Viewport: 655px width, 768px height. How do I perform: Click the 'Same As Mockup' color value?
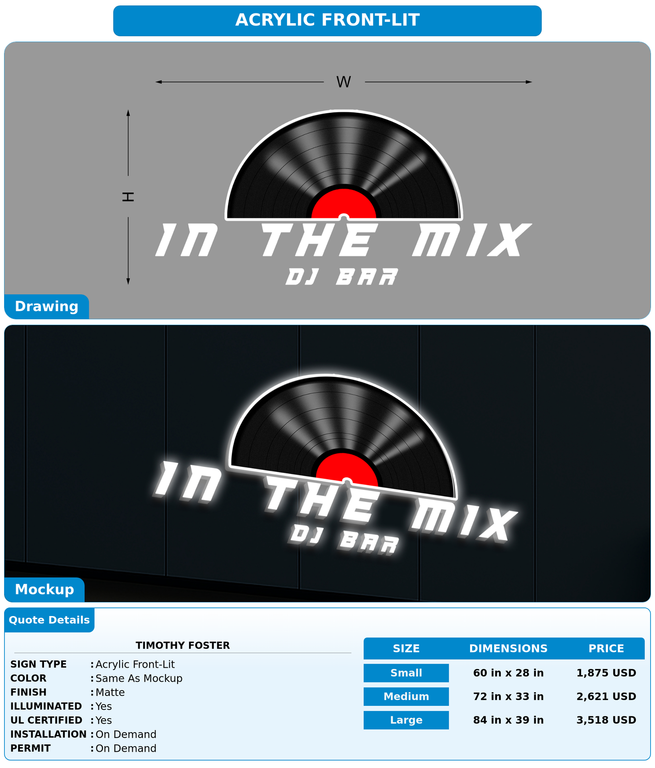pos(139,679)
